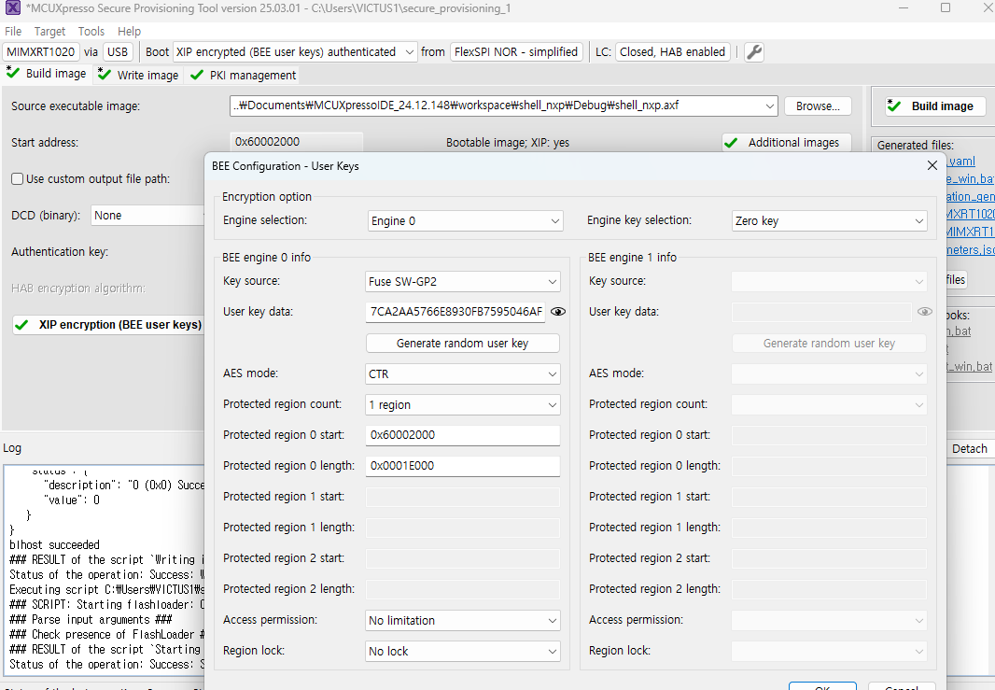Open the Target menu
This screenshot has height=690, width=995.
click(x=49, y=31)
